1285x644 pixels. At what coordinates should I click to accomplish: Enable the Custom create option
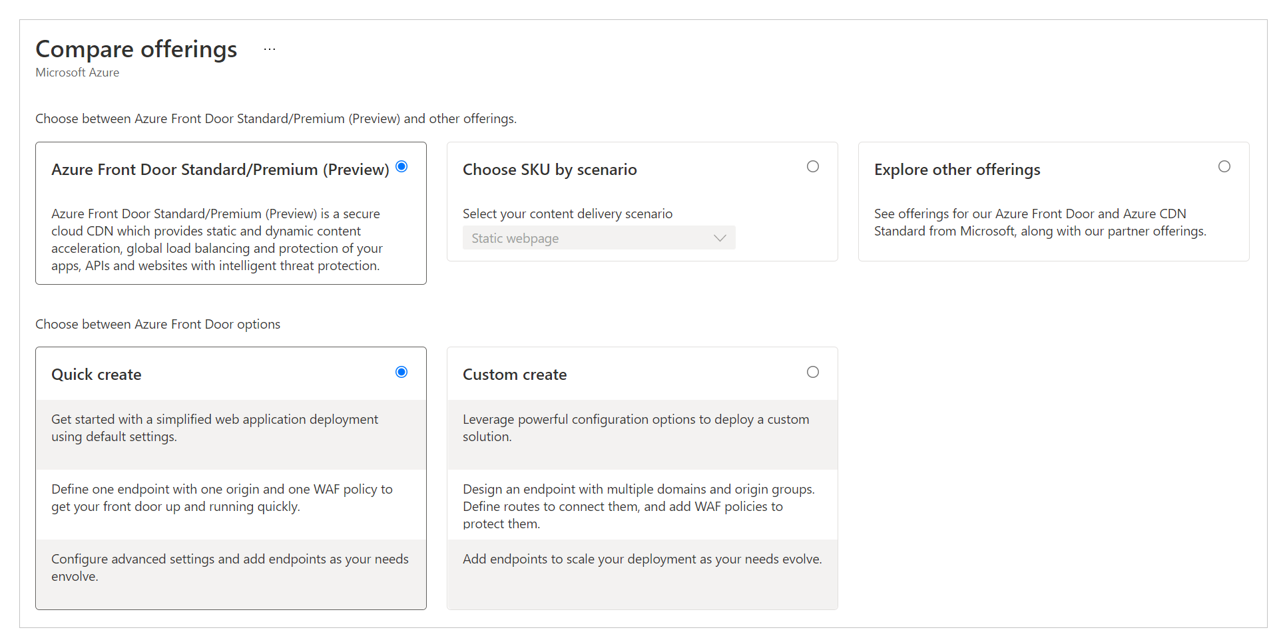pos(813,372)
